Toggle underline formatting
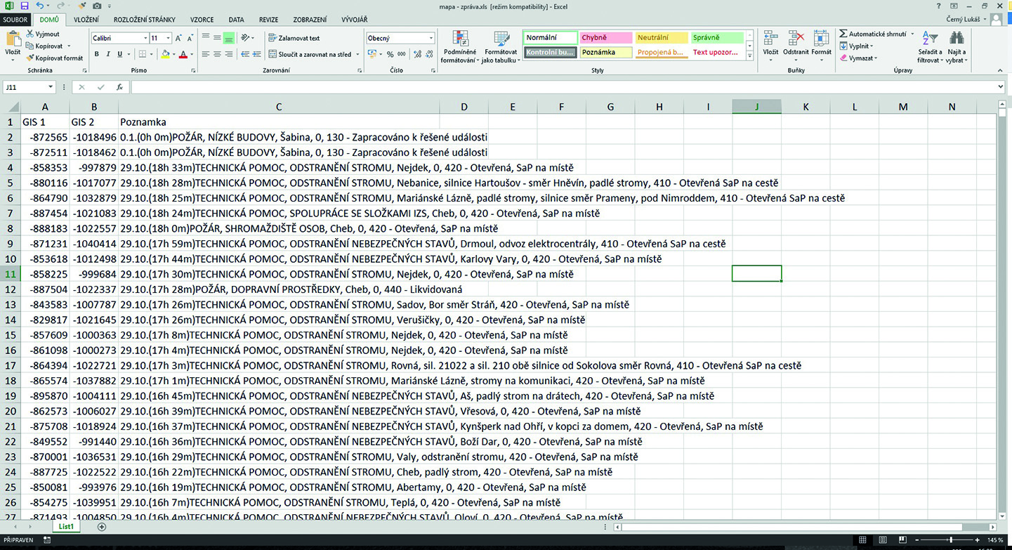The image size is (1012, 550). click(x=119, y=54)
